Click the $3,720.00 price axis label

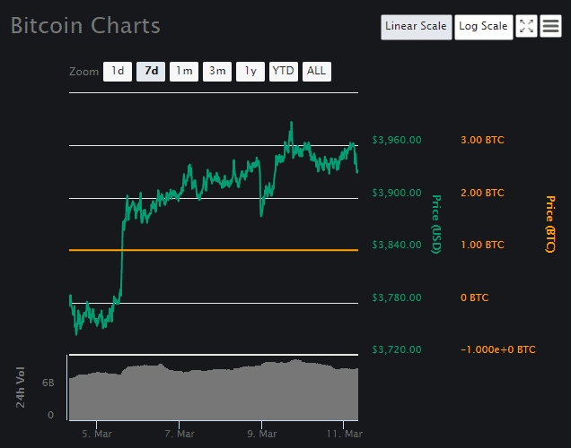(397, 350)
